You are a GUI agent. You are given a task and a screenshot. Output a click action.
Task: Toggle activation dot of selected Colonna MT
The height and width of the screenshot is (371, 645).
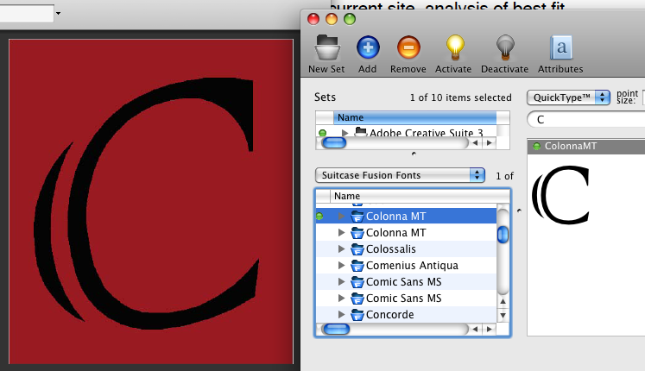319,216
